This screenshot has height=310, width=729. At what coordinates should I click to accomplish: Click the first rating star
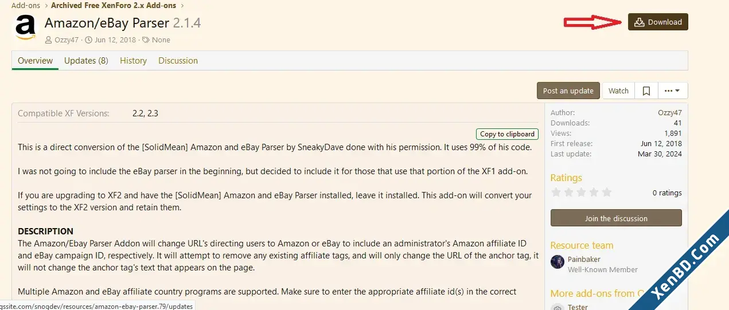tap(556, 193)
